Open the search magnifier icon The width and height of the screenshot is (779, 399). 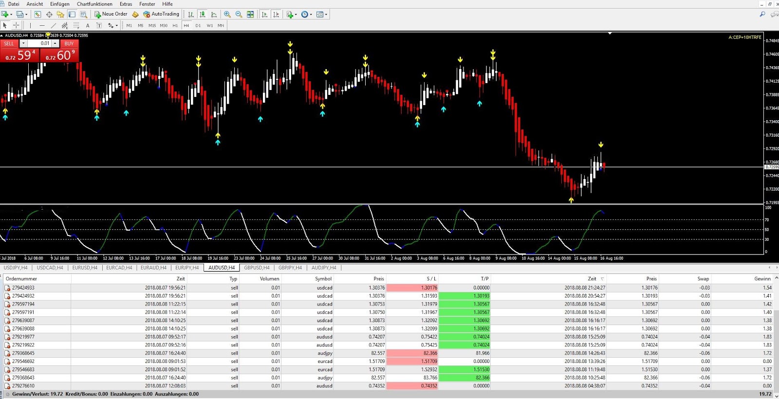click(762, 15)
